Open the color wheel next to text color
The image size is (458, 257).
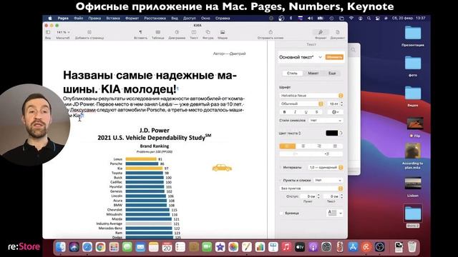pos(341,133)
